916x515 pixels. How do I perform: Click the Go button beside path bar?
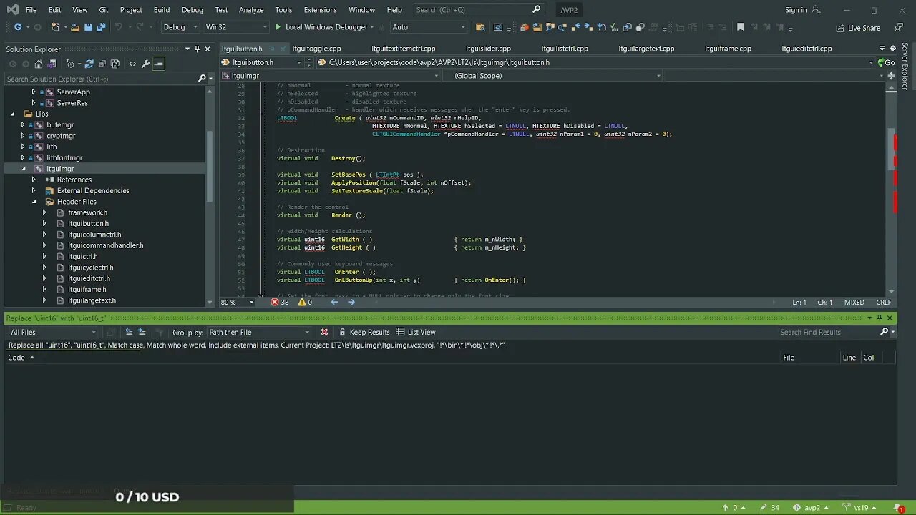[887, 62]
